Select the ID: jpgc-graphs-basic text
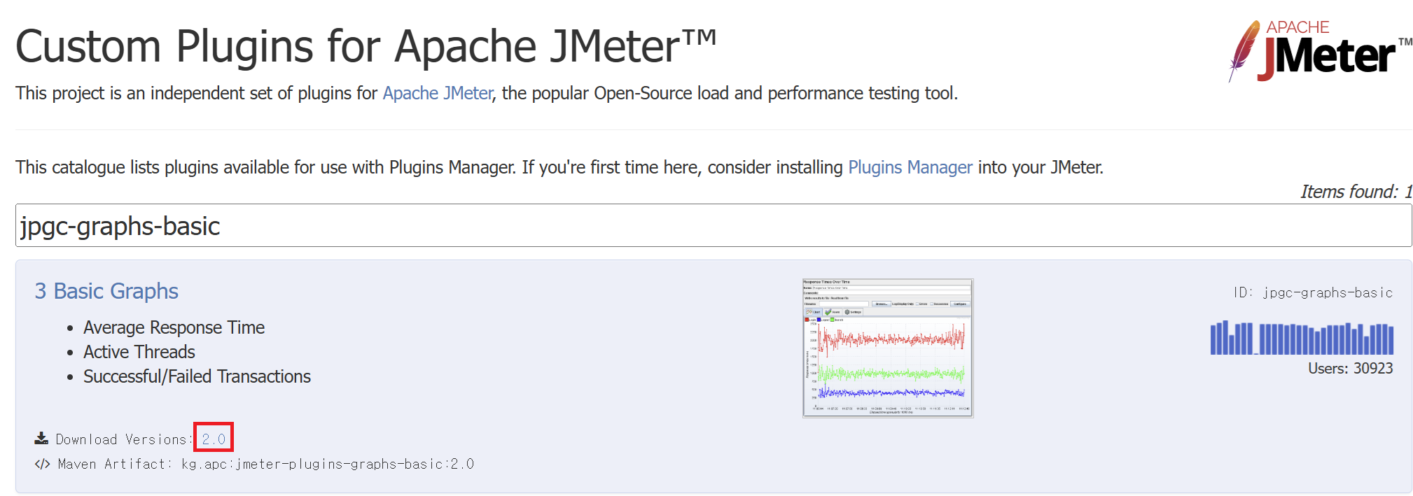The image size is (1413, 496). [x=1313, y=292]
